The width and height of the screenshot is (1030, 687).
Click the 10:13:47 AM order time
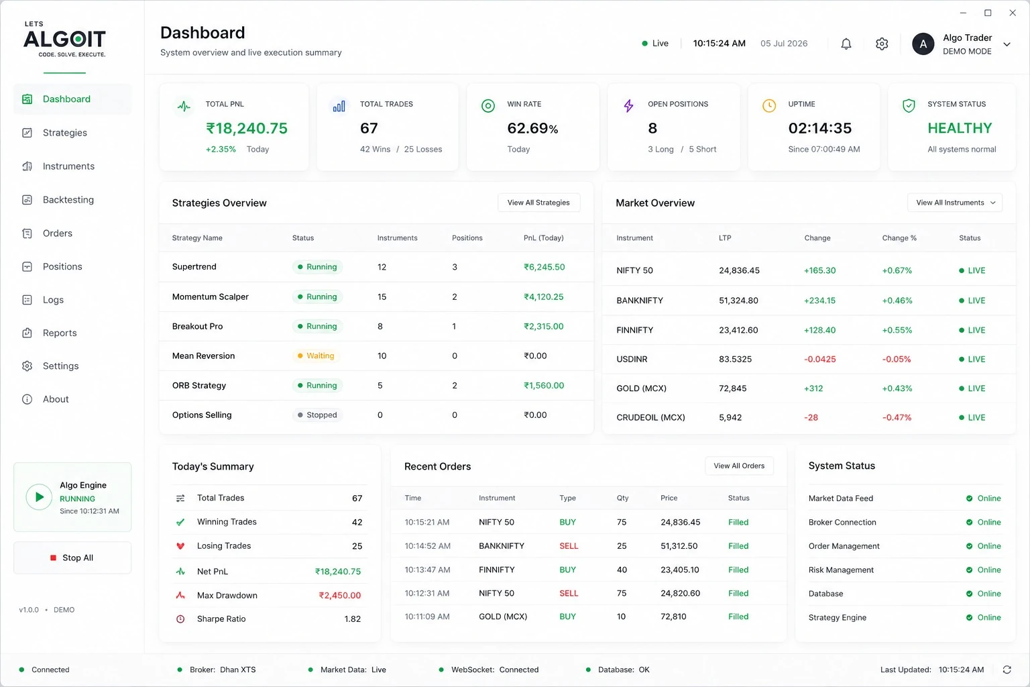(x=427, y=570)
